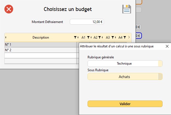Click the Montant Défraiement amount field

pos(87,22)
